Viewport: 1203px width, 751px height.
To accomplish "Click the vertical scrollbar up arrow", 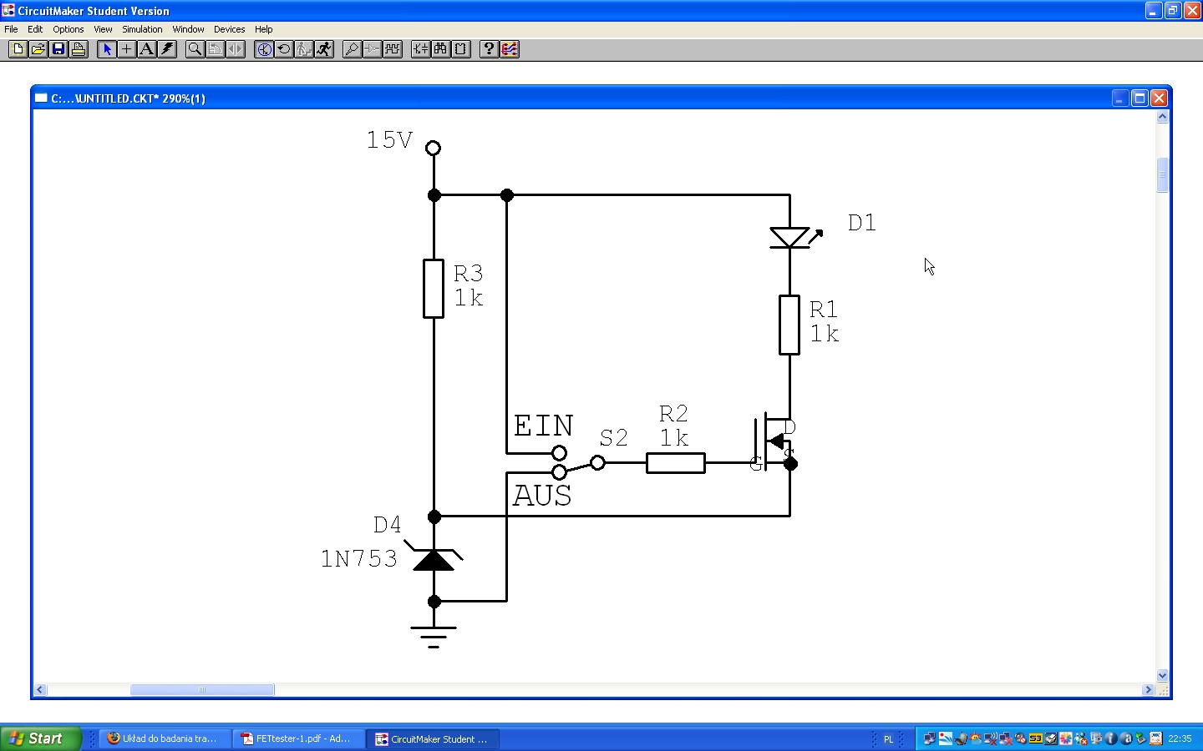I will click(1162, 117).
